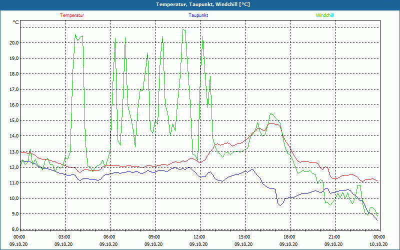The width and height of the screenshot is (400, 250).
Task: Click the 06:00 time axis label
Action: point(110,237)
